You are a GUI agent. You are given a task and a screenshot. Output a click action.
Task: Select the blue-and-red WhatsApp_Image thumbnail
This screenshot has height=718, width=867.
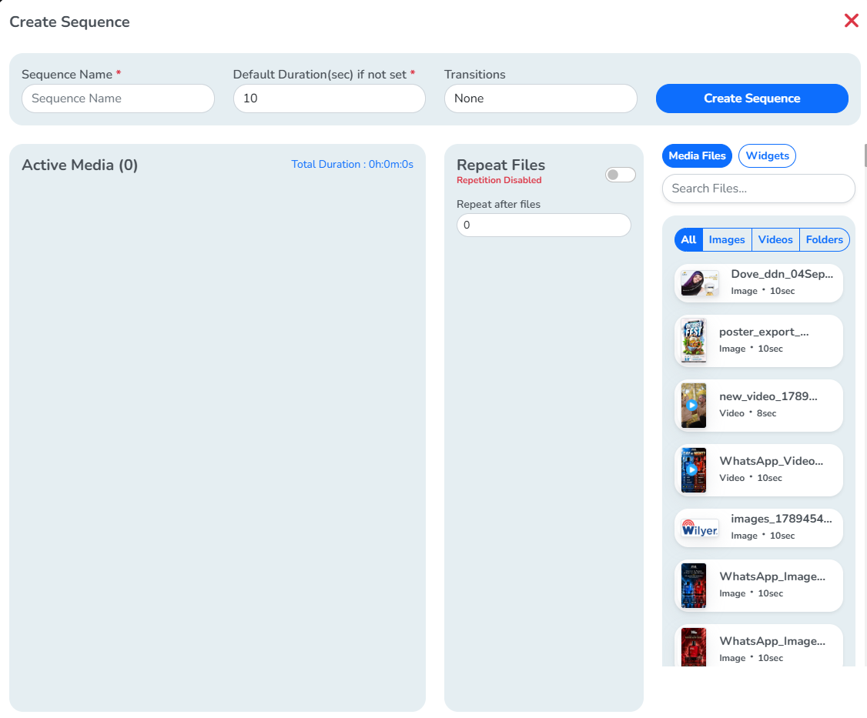click(694, 586)
